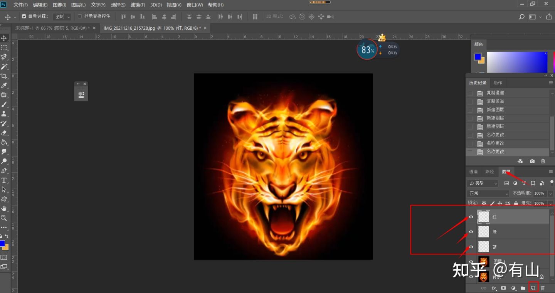Enable the 显示变换控件 checkbox

[80, 17]
